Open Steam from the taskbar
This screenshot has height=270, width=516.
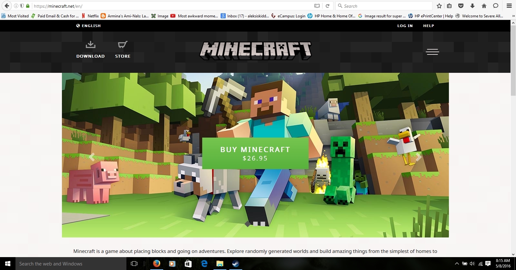tap(235, 264)
